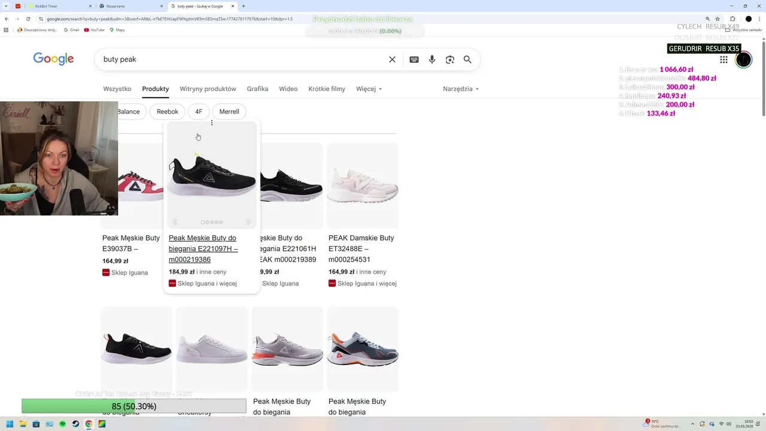Select the image carousel dots on hovered card
The height and width of the screenshot is (431, 766).
pos(212,222)
